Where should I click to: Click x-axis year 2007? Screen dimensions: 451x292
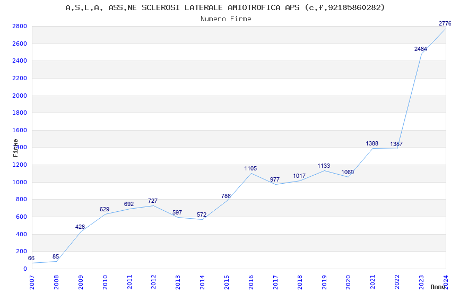(x=32, y=282)
